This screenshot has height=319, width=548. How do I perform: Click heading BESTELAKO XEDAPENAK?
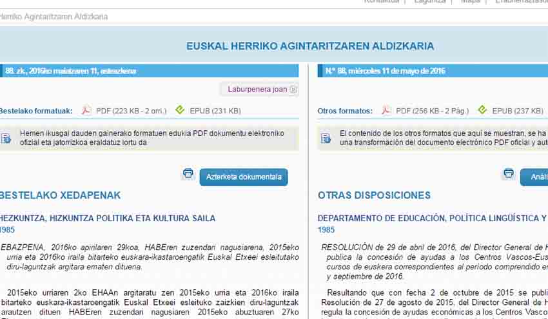coord(60,195)
